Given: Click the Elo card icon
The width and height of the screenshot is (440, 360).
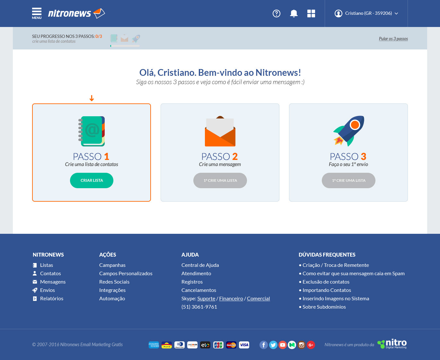Looking at the screenshot, I should [205, 345].
